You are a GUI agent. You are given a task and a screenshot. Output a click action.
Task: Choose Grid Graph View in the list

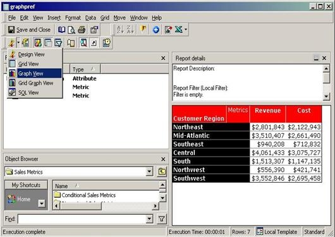pos(35,83)
